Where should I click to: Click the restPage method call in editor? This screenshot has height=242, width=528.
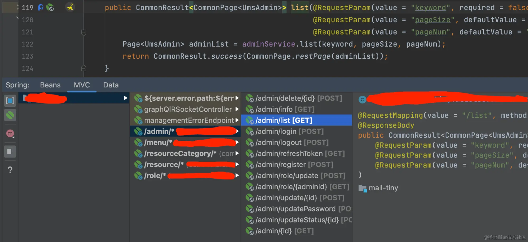[x=313, y=56]
